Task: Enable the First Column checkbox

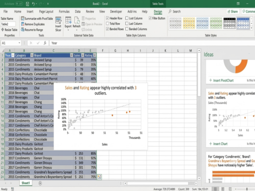Action: tap(127, 18)
